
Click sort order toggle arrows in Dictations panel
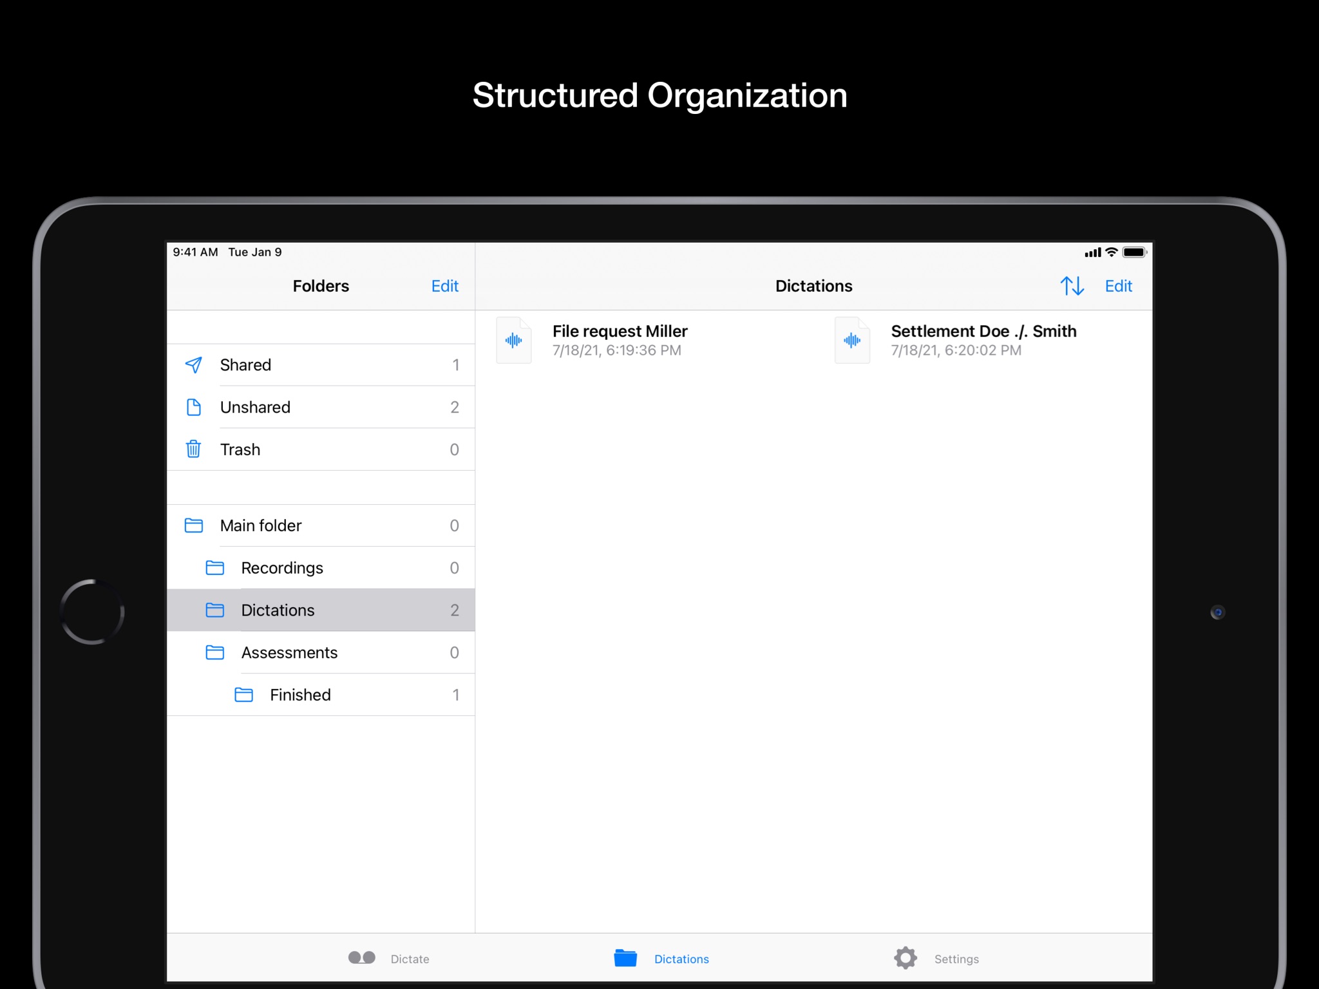1072,286
